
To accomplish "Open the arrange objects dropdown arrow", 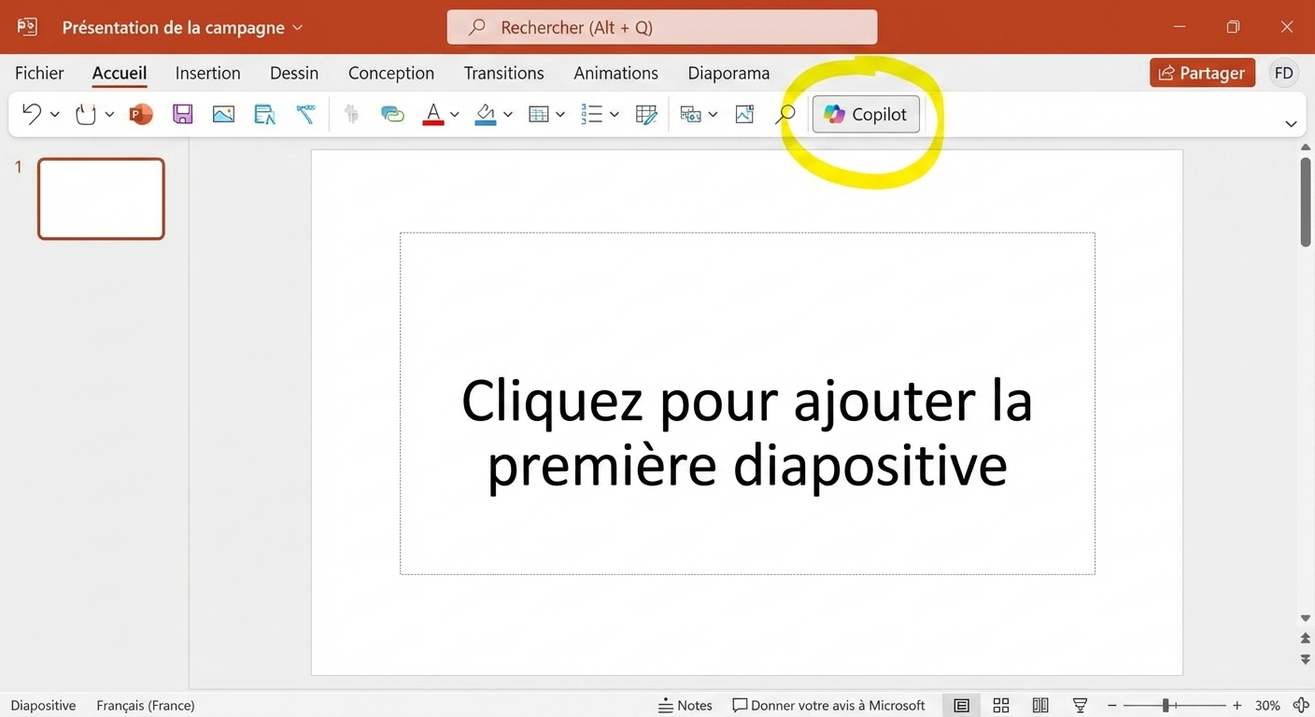I will (714, 115).
